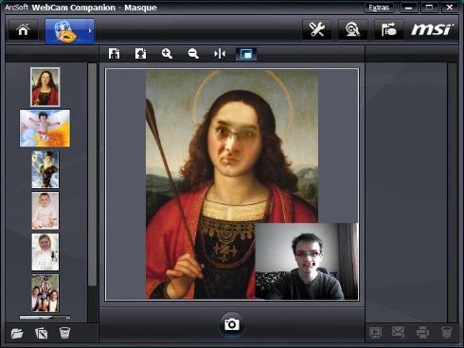Click the template list vertical scrollbar

tap(93, 175)
